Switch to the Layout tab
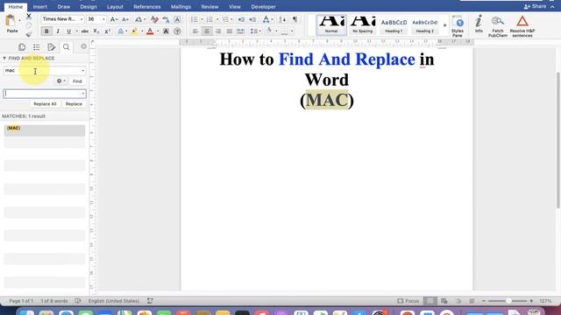Screen dimensions: 561x315 click(x=115, y=7)
